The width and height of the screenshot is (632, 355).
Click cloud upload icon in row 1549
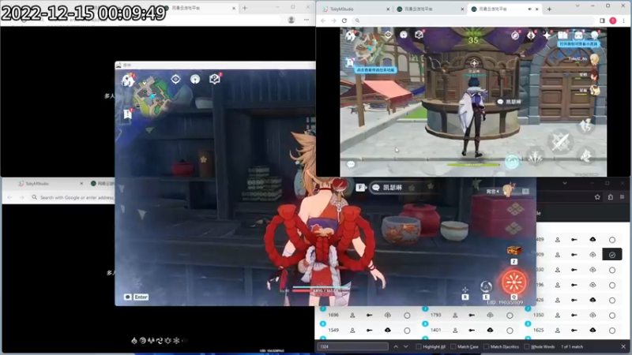coord(387,330)
